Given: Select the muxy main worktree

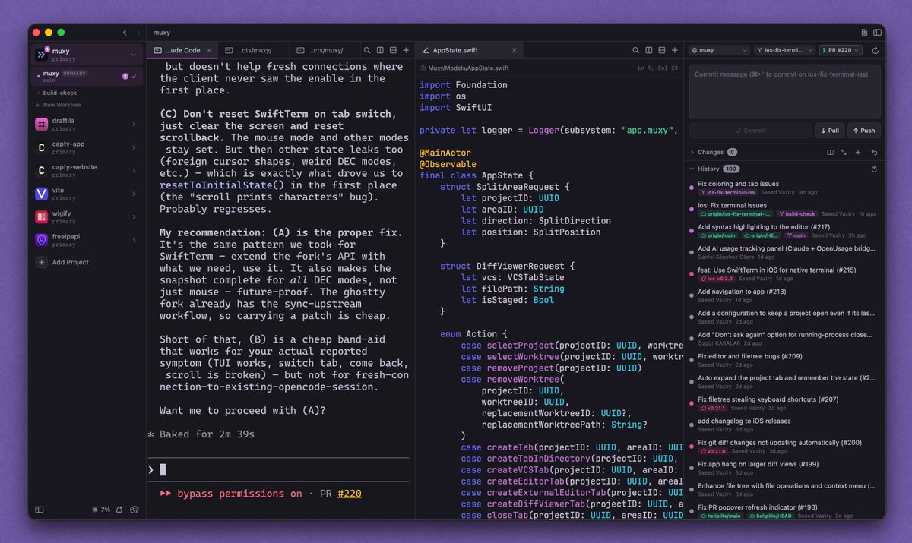Looking at the screenshot, I should [x=87, y=76].
